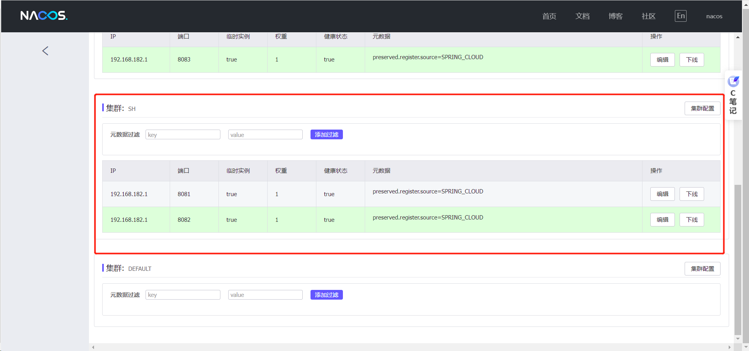The image size is (749, 351).
Task: Click the scroll up arrow
Action: pyautogui.click(x=738, y=37)
